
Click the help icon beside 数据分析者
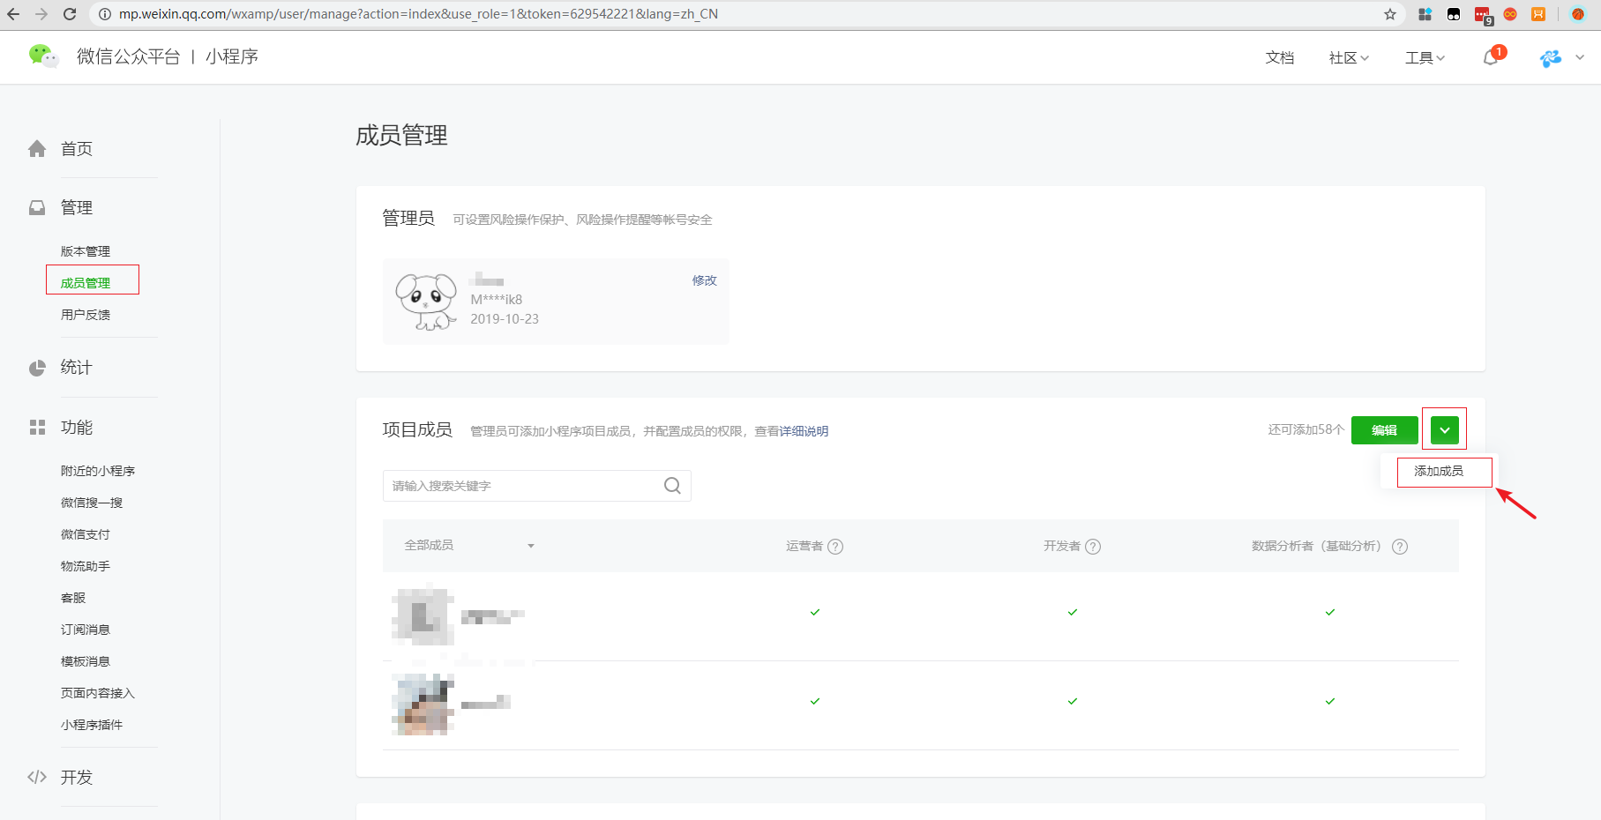[1400, 547]
